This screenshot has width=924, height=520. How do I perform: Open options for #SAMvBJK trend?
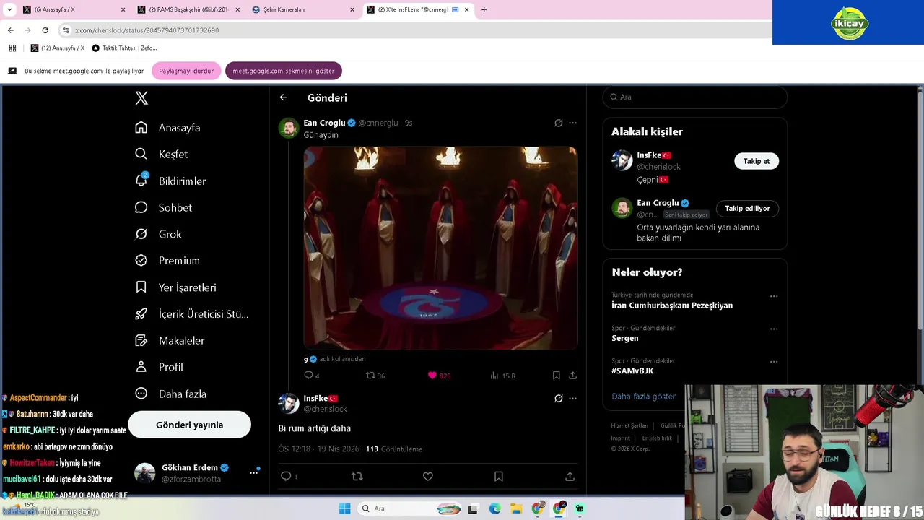click(774, 361)
